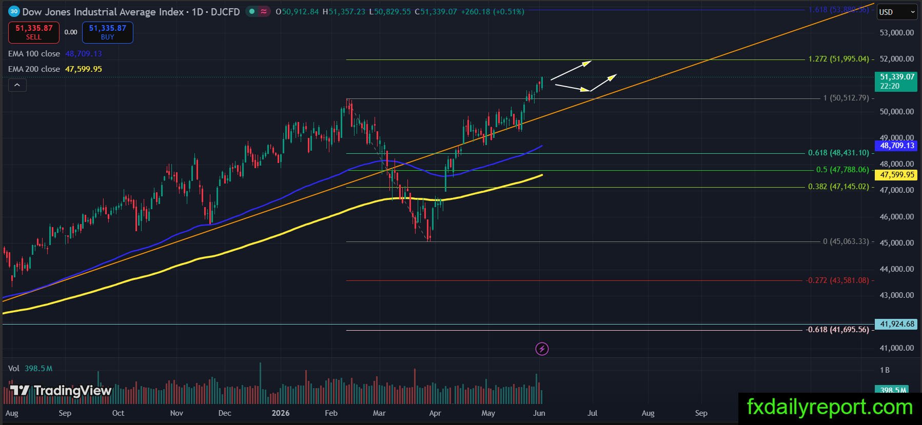
Task: Click the 1B volume scale label
Action: (x=885, y=370)
